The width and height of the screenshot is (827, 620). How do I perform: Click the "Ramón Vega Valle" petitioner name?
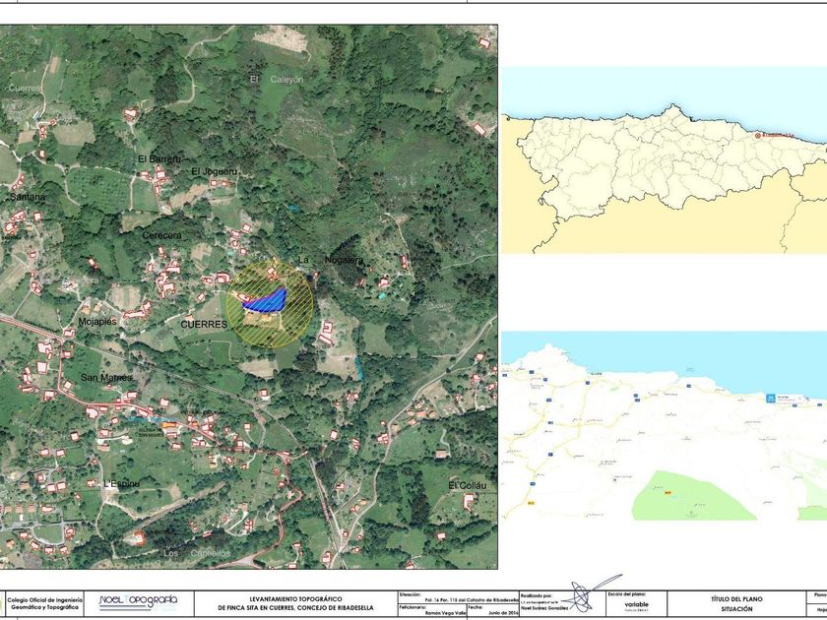(x=446, y=612)
